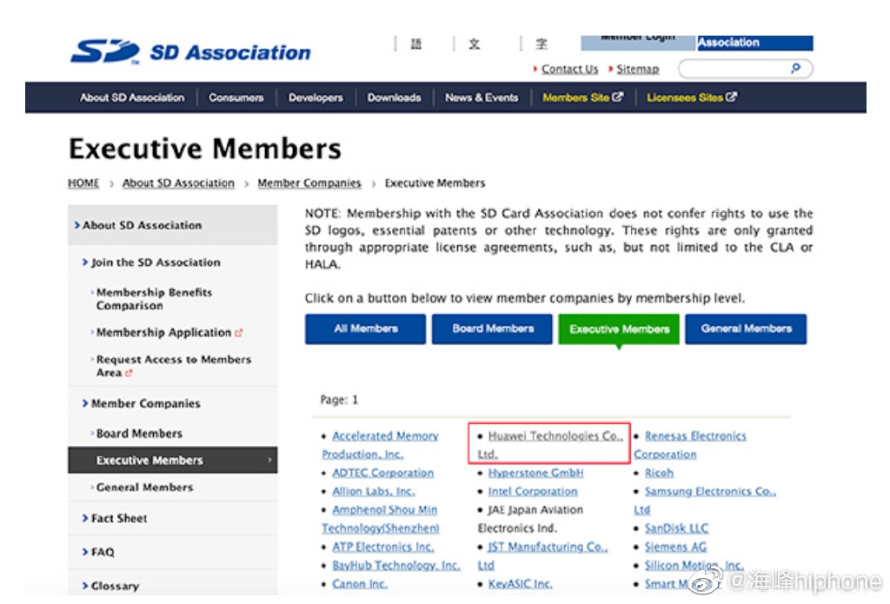Viewport: 890px width, 604px height.
Task: Click the first language selector in header
Action: pyautogui.click(x=415, y=43)
